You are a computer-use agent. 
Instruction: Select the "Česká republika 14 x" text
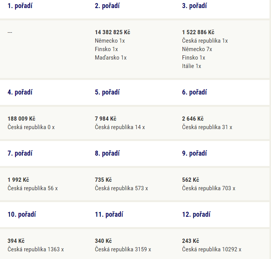click(x=120, y=127)
